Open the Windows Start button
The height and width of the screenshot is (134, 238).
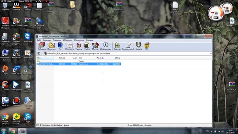(x=3, y=131)
